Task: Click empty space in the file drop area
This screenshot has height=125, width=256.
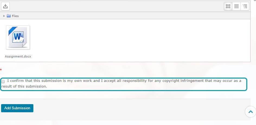Action: pyautogui.click(x=139, y=41)
